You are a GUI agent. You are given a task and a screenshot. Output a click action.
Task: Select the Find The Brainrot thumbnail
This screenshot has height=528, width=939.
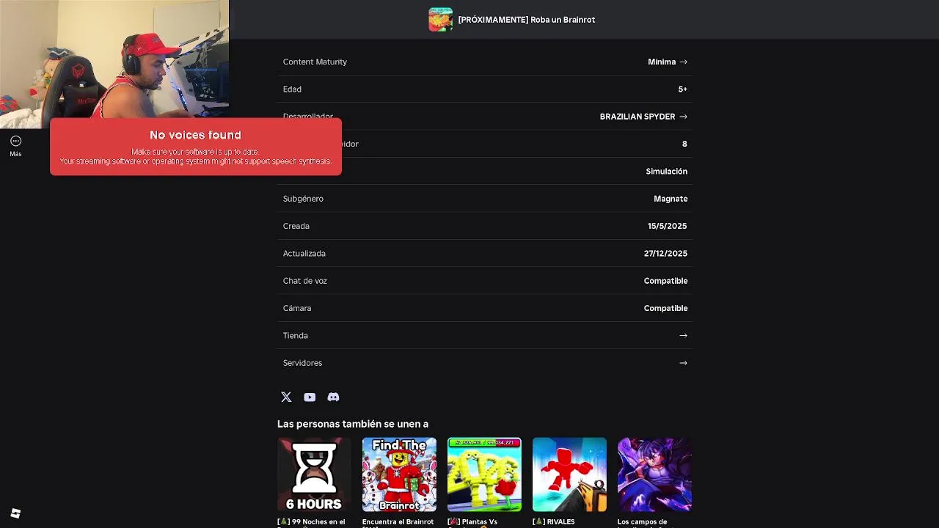pos(399,474)
